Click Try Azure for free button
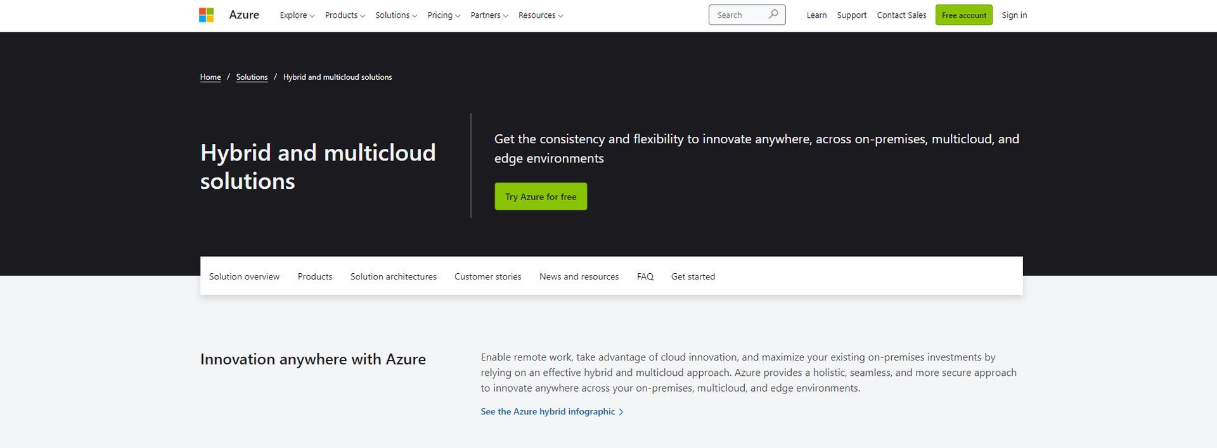 pos(541,196)
